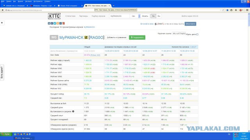
Task: Go back with the browser back arrow
Action: pos(3,10)
